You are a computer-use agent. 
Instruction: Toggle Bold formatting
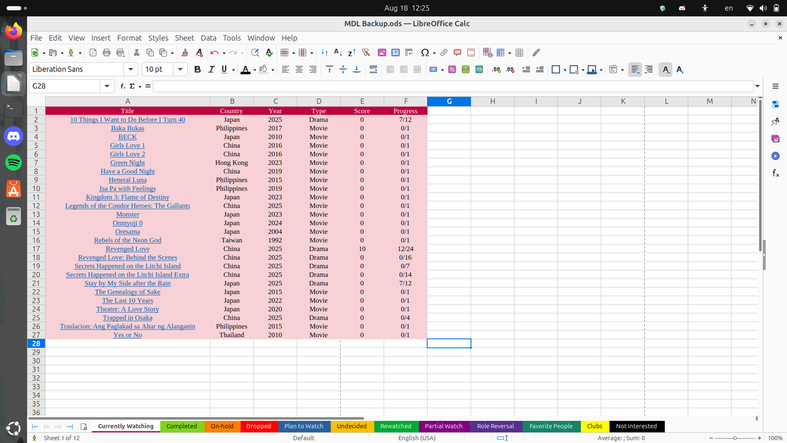[197, 70]
